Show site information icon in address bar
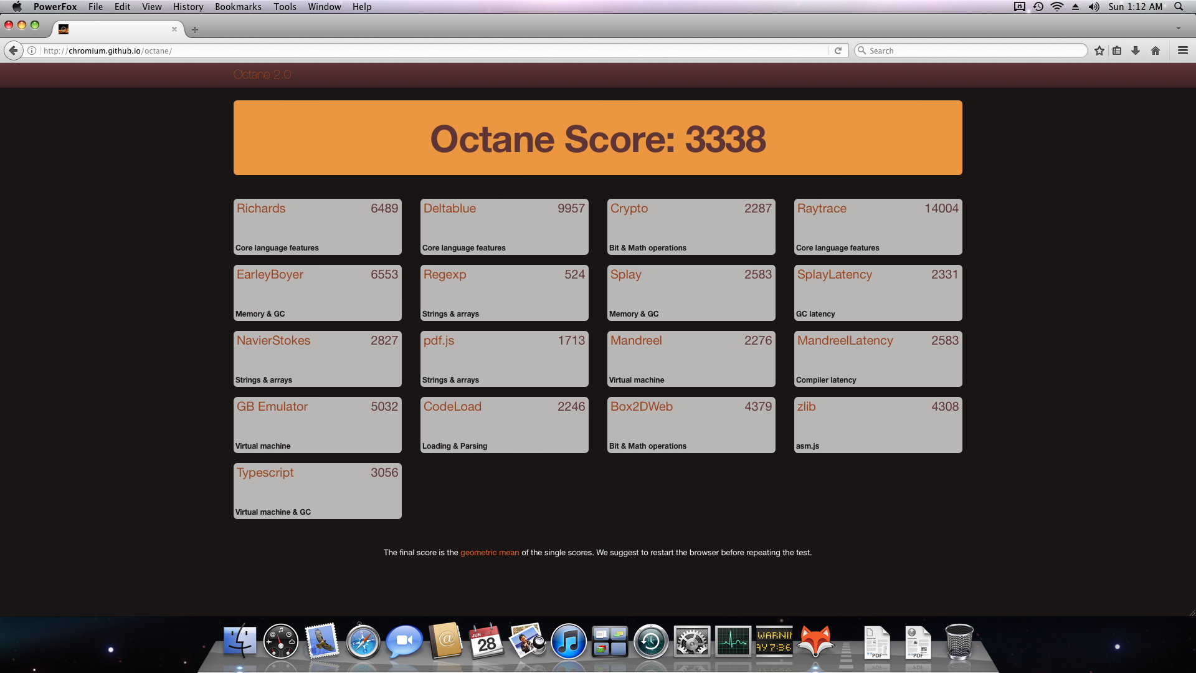Screen dimensions: 1196x673 point(32,50)
